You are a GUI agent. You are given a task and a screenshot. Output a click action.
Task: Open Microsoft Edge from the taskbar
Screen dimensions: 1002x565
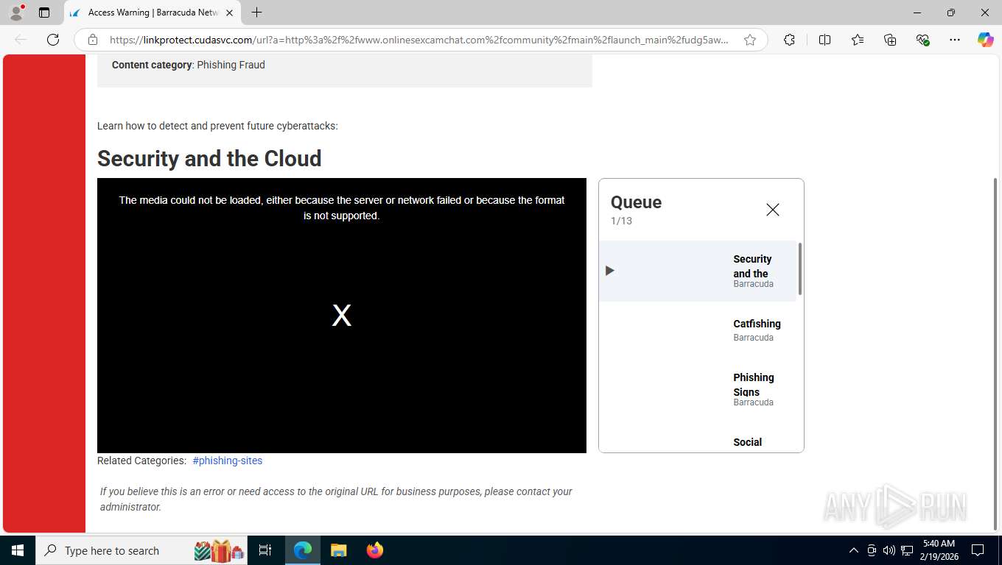[x=303, y=550]
